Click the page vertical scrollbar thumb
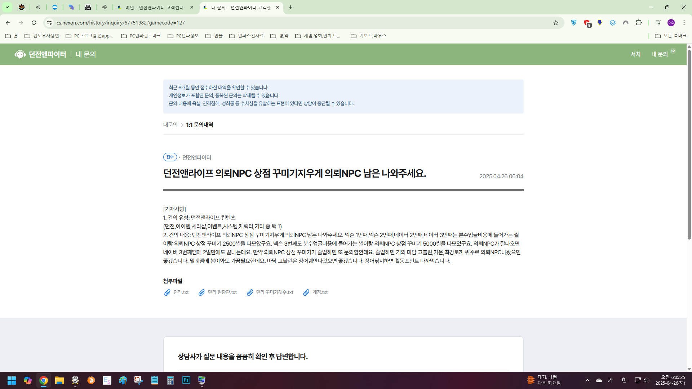Screen dimensions: 692x389 pos(689,144)
